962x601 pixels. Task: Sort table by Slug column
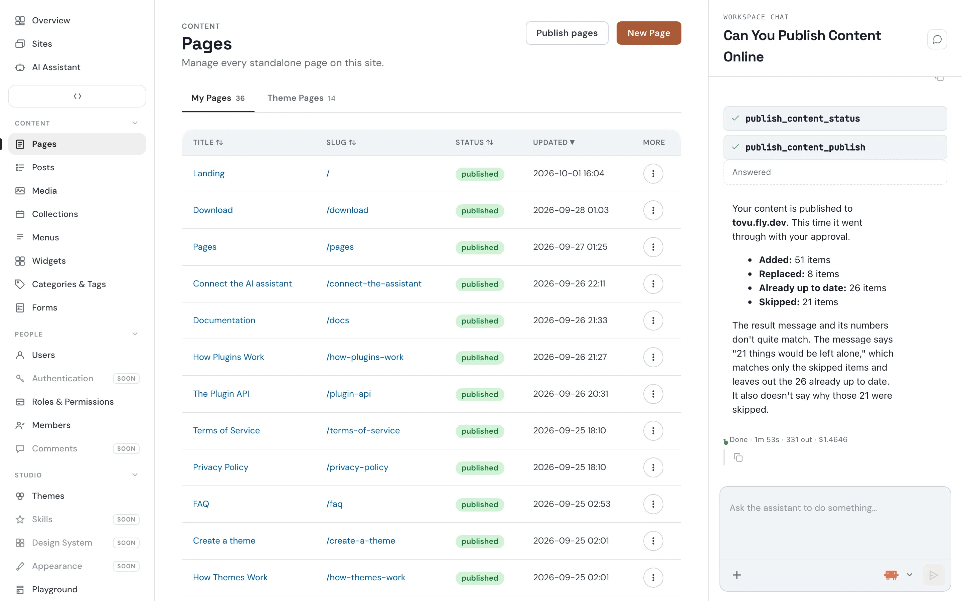click(x=341, y=142)
